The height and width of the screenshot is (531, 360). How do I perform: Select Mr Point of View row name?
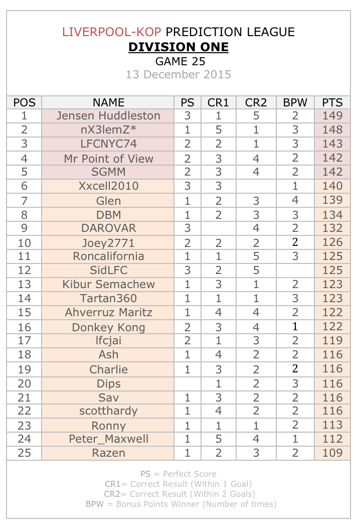pos(108,158)
